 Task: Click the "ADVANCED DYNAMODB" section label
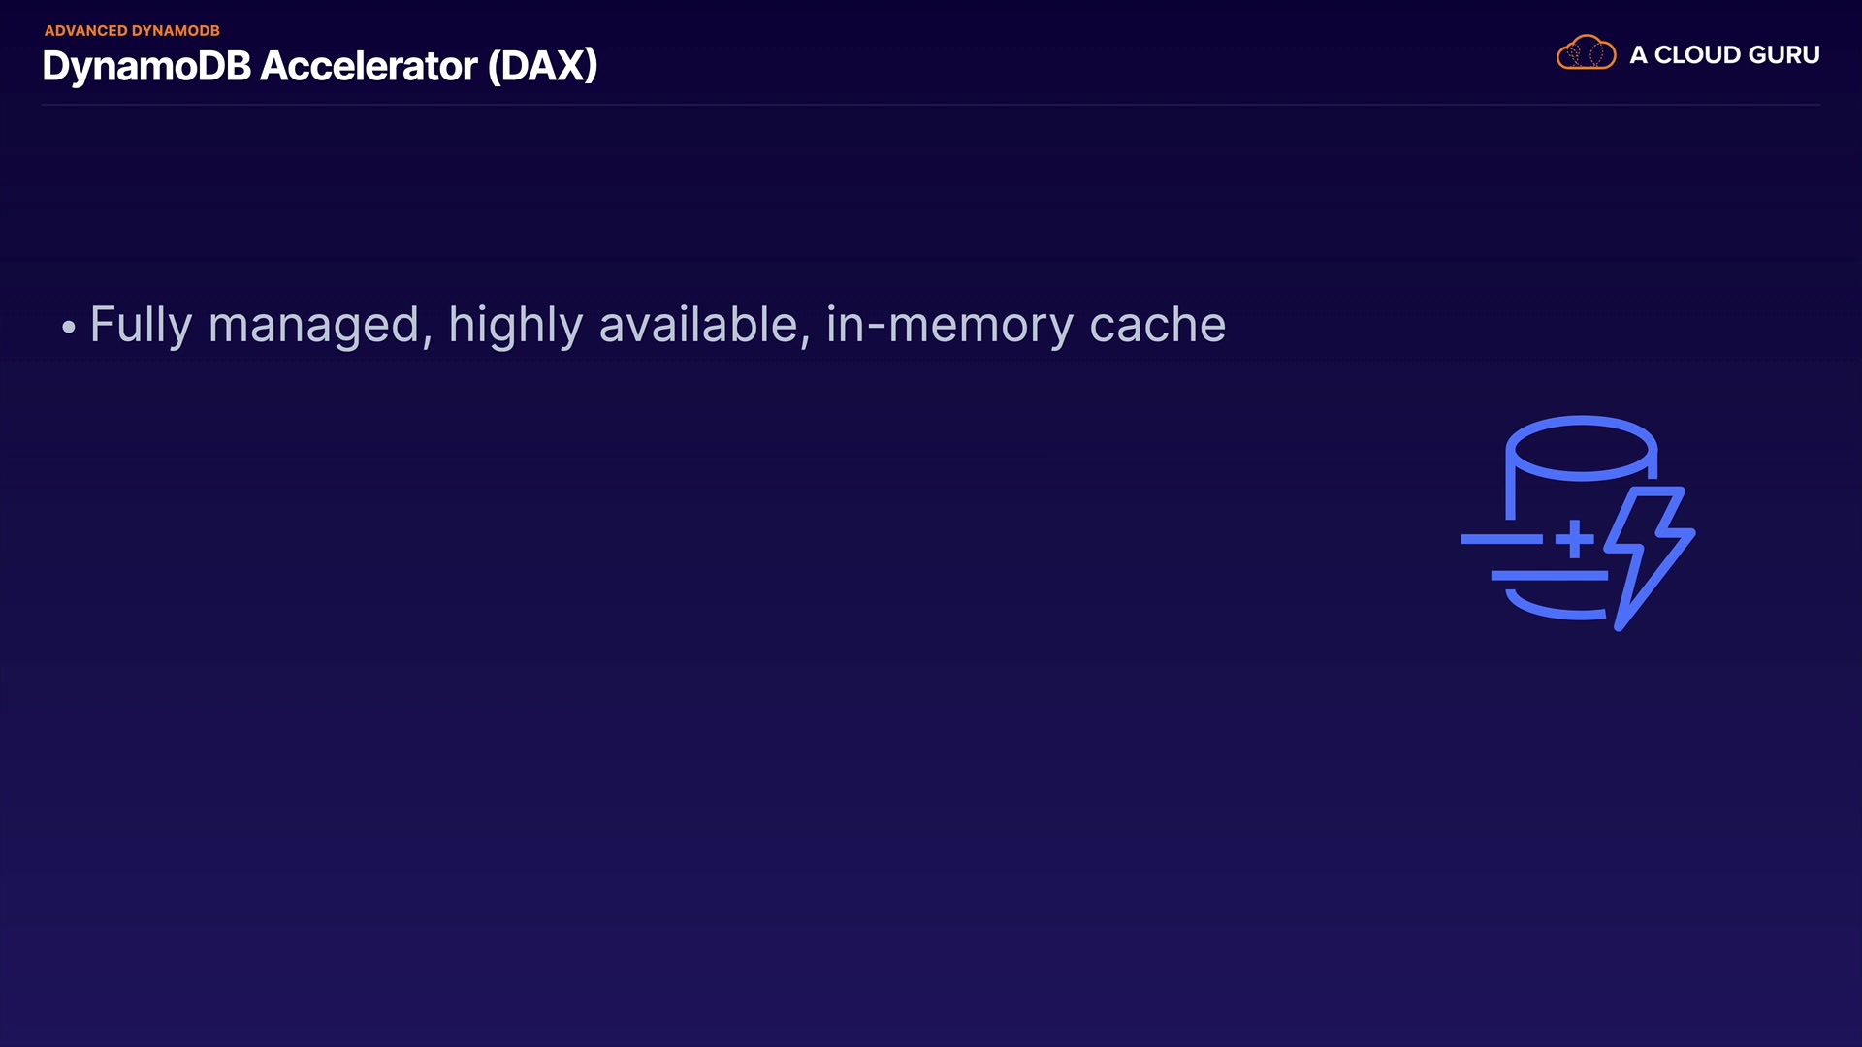(132, 31)
